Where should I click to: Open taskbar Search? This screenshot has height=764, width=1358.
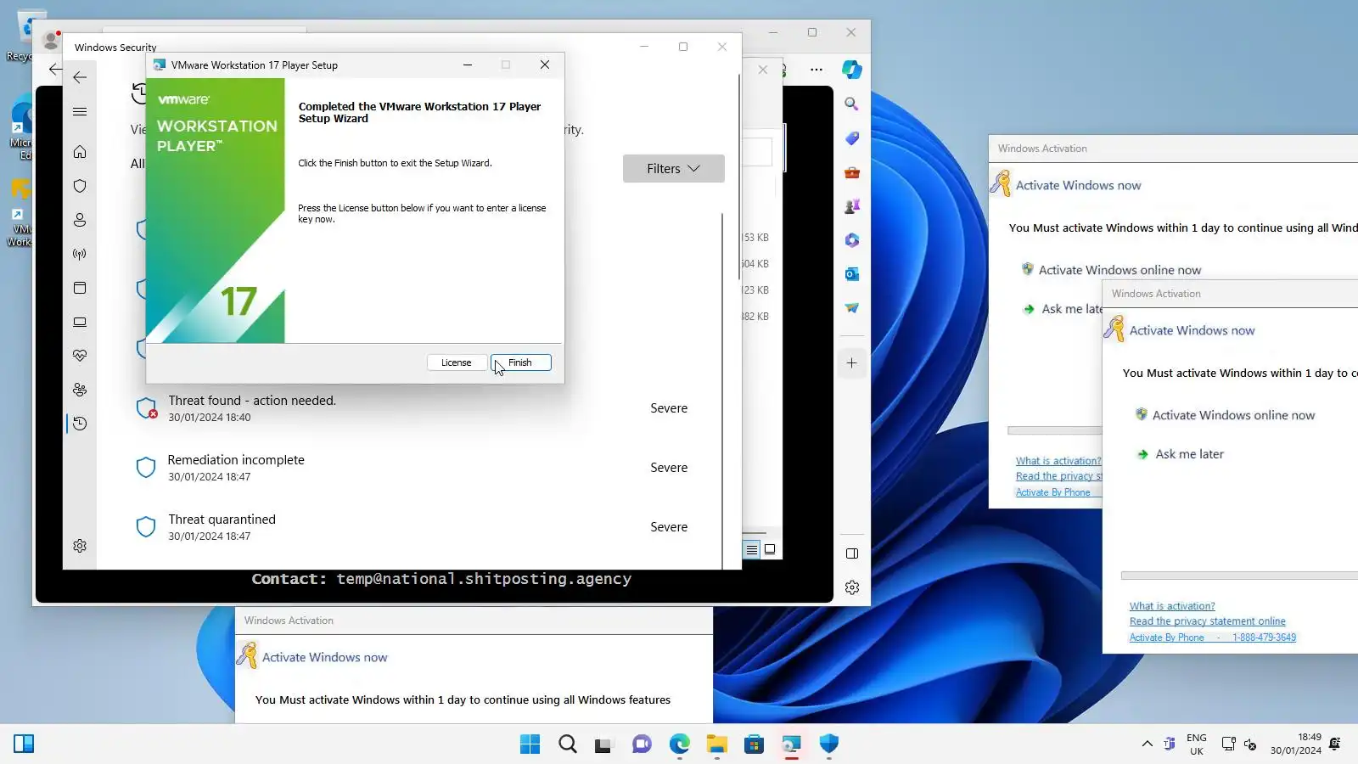(568, 744)
